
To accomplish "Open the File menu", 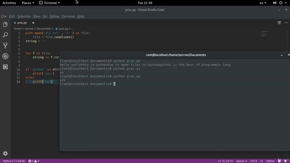I will coord(4,16).
